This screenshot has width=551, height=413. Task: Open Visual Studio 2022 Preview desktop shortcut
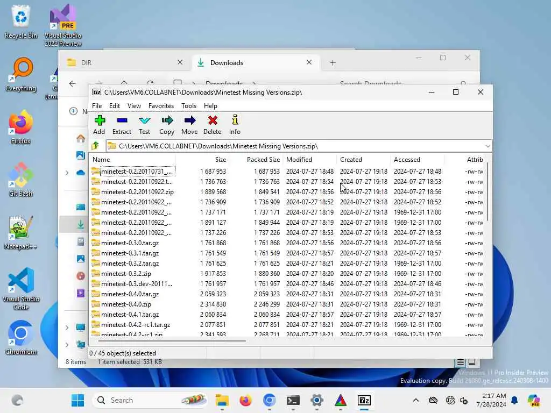click(63, 25)
